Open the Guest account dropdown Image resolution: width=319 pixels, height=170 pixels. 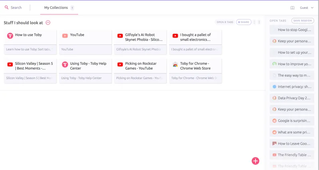pyautogui.click(x=307, y=8)
